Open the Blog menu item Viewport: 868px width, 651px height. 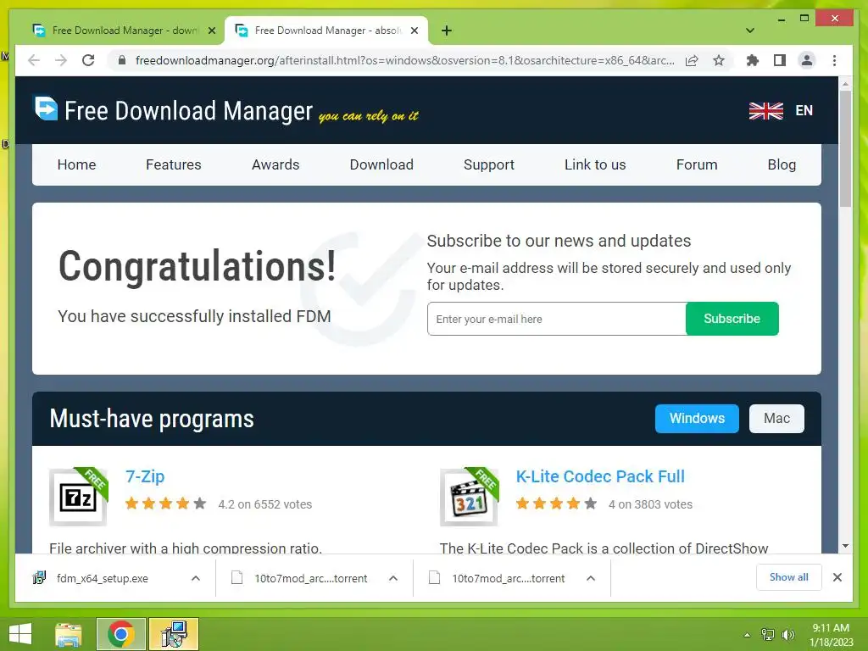(782, 164)
